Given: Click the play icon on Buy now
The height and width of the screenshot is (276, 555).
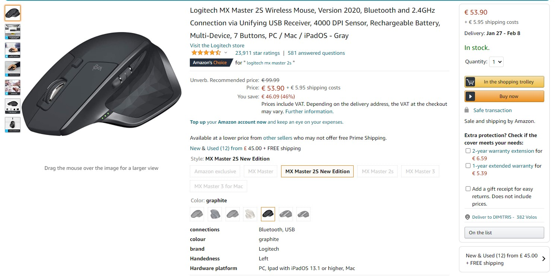Looking at the screenshot, I should (471, 96).
